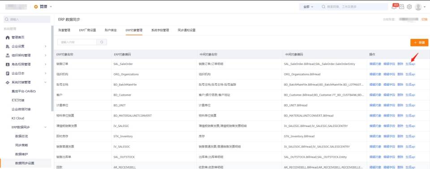Switch to the 同步通知设置 tab
Viewport: 430px width, 169px height.
(186, 30)
